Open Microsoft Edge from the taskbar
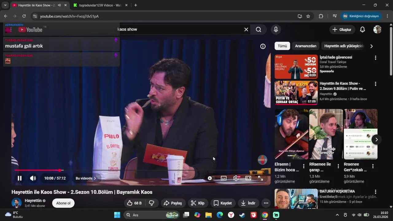The width and height of the screenshot is (393, 221). (x=220, y=215)
